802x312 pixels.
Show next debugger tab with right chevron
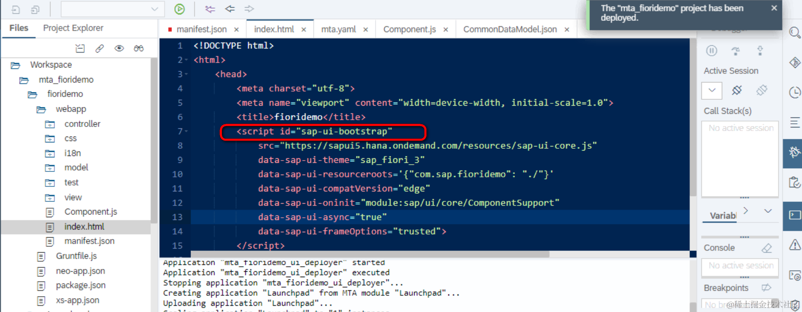[746, 210]
